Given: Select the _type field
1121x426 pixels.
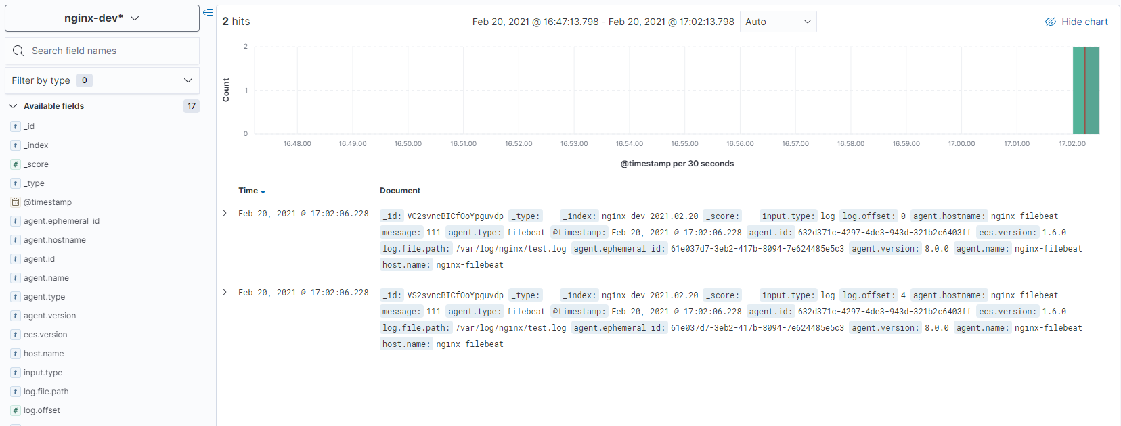Looking at the screenshot, I should click(x=34, y=183).
